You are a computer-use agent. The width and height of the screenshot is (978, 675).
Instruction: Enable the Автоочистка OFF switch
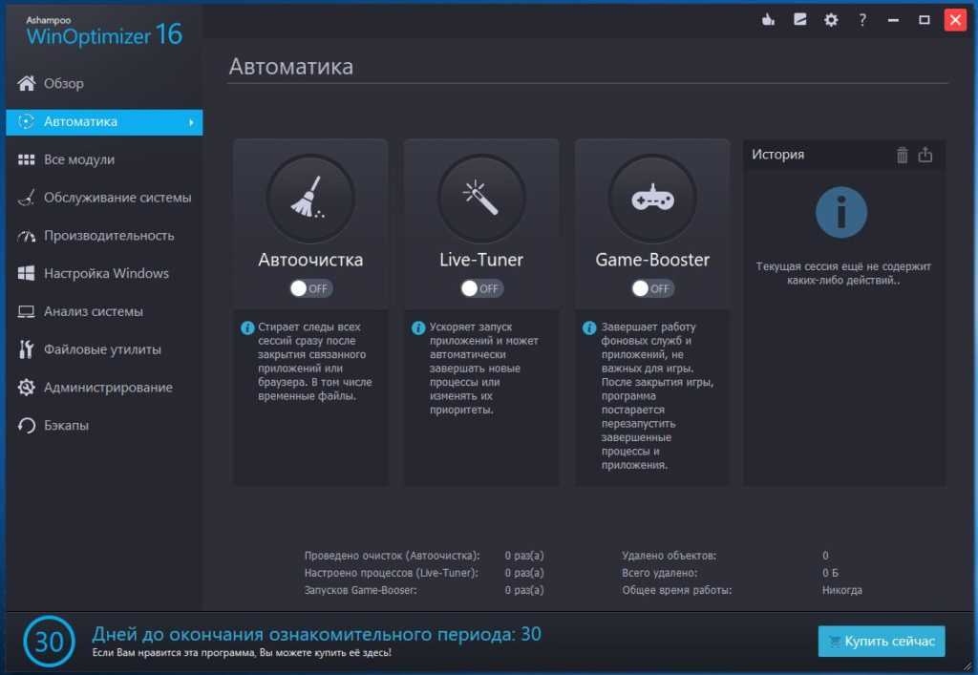pos(310,288)
